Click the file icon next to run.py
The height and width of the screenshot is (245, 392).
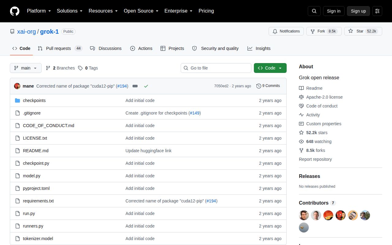point(17,213)
